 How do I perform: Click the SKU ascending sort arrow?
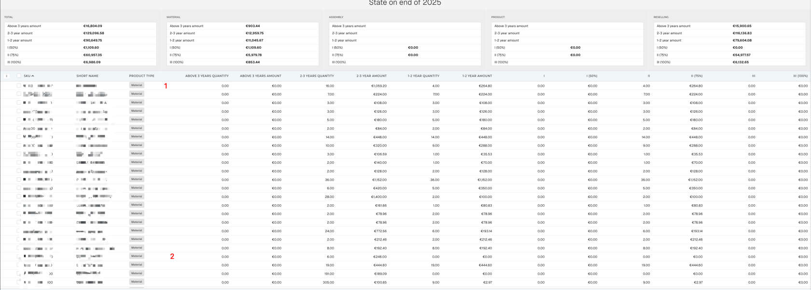click(33, 76)
